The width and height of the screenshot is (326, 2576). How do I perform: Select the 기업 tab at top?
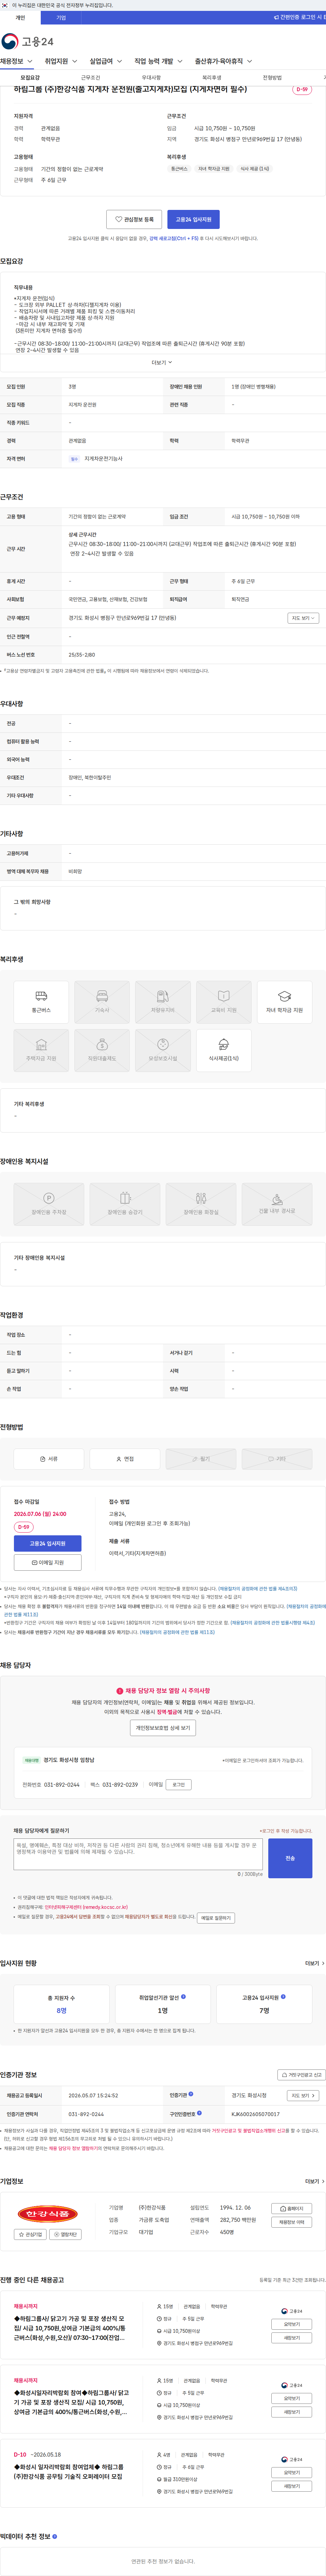[61, 18]
